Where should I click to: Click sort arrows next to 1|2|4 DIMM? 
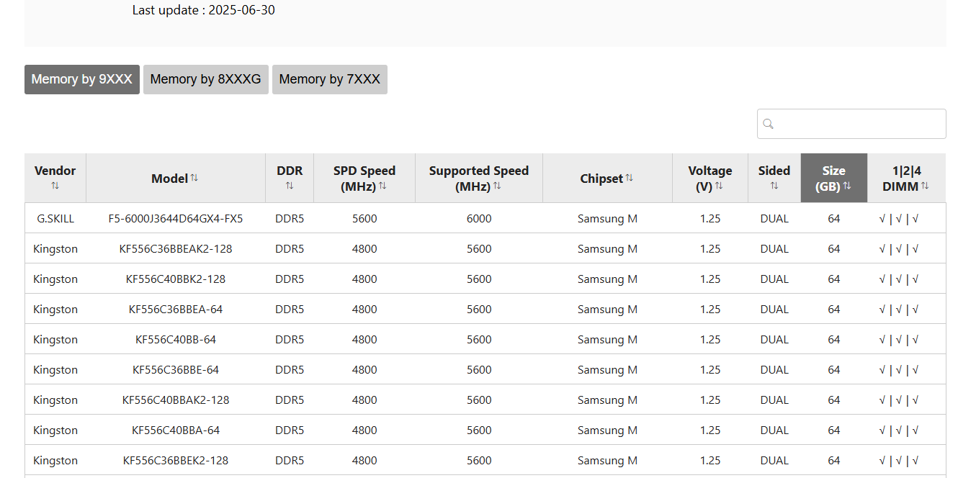(925, 186)
